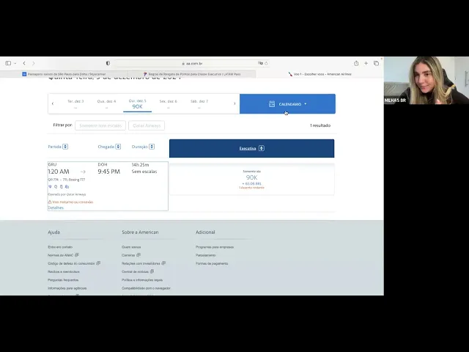Open 'Perguntas frequentes' footer link

point(63,280)
